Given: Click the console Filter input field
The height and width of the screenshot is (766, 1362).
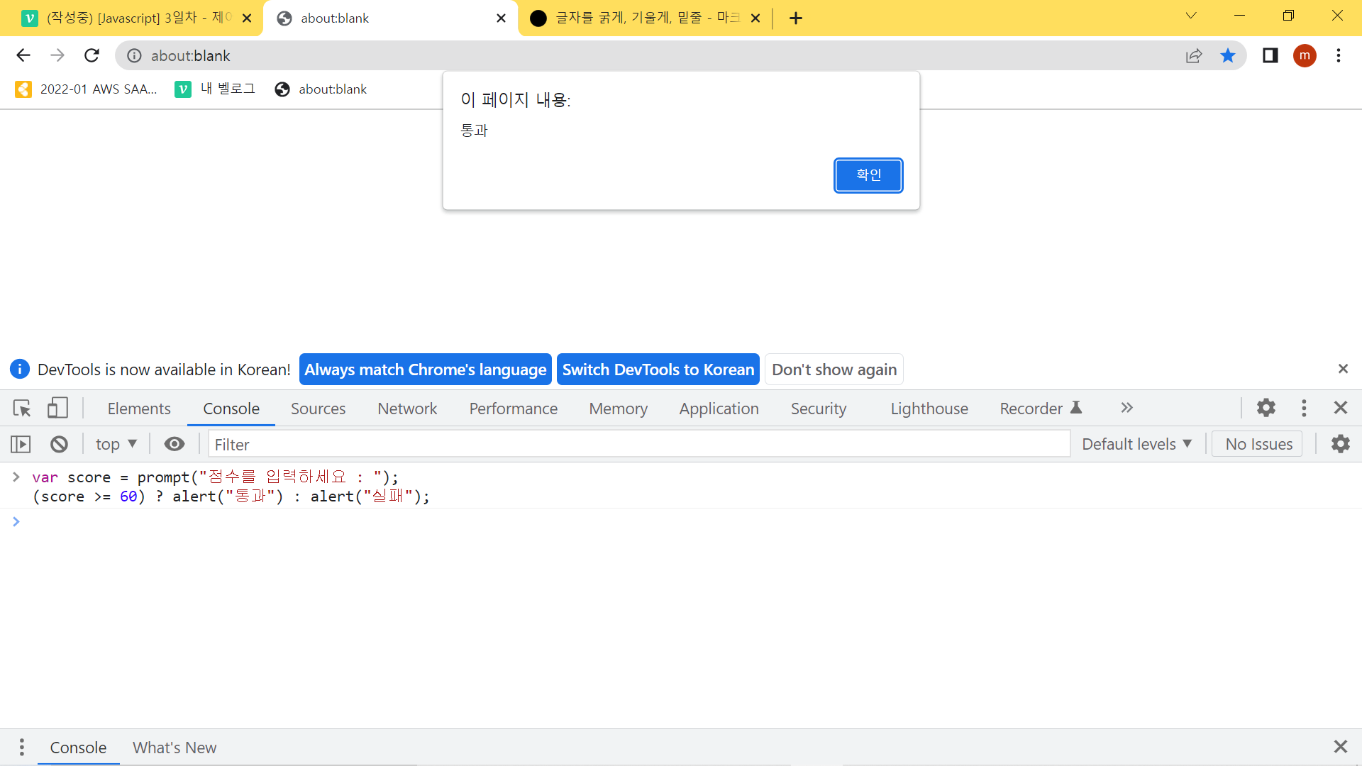Looking at the screenshot, I should point(638,445).
